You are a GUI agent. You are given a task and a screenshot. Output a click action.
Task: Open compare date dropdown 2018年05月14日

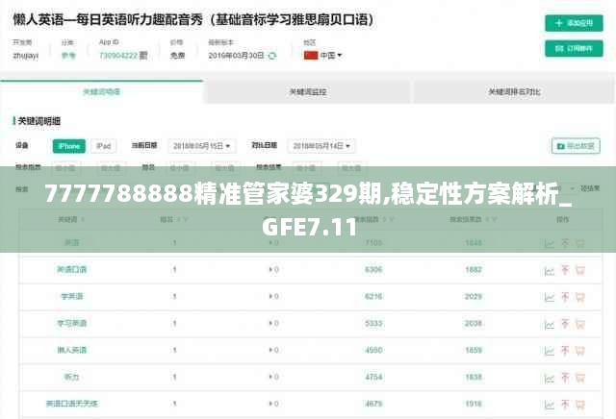click(x=321, y=146)
